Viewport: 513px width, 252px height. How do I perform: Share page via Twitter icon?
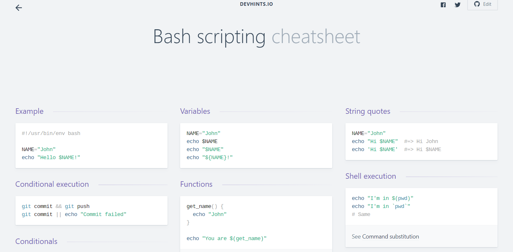[457, 5]
